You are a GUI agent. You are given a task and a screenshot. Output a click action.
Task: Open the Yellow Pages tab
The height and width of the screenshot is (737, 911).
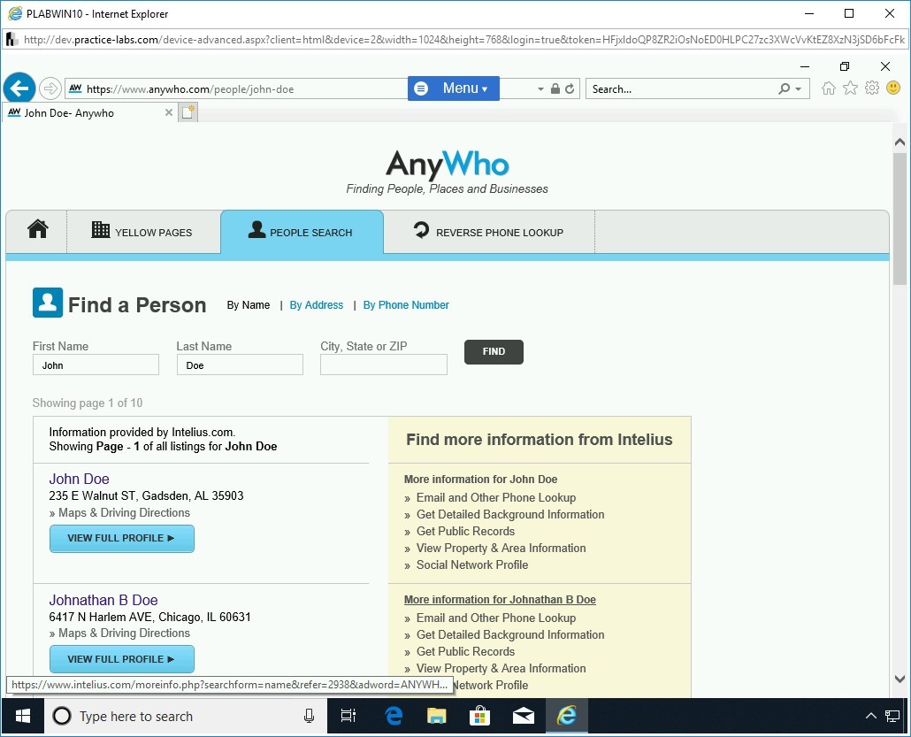pos(143,232)
